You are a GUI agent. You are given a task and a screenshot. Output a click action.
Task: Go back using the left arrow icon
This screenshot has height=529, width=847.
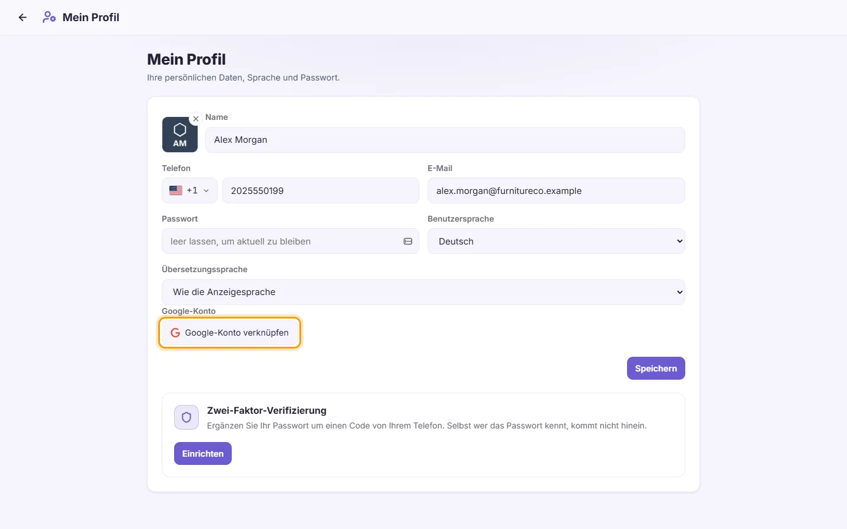(22, 18)
